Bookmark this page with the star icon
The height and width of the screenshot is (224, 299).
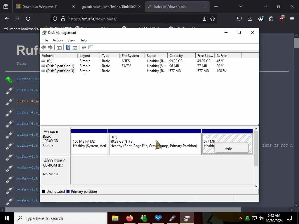(213, 19)
